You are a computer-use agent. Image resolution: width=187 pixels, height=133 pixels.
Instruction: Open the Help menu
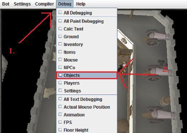81,4
